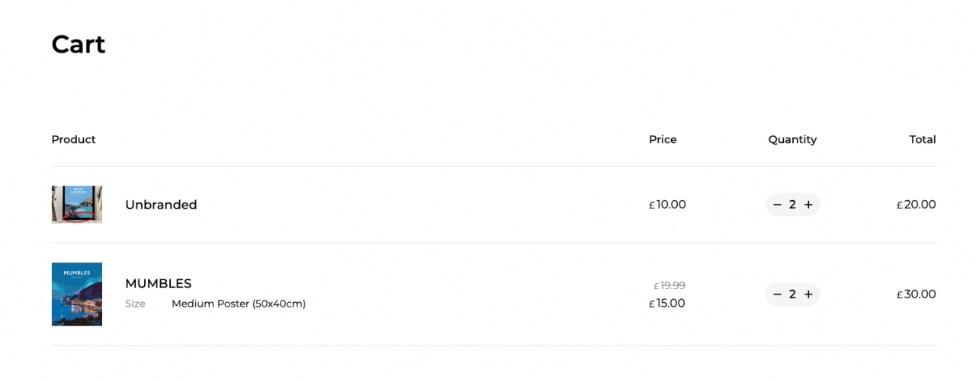Click the £15.00 sale price

[667, 303]
